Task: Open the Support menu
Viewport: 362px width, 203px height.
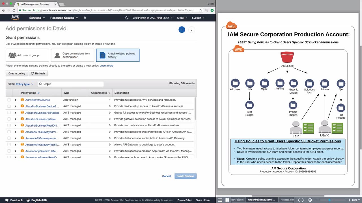Action: click(x=198, y=18)
